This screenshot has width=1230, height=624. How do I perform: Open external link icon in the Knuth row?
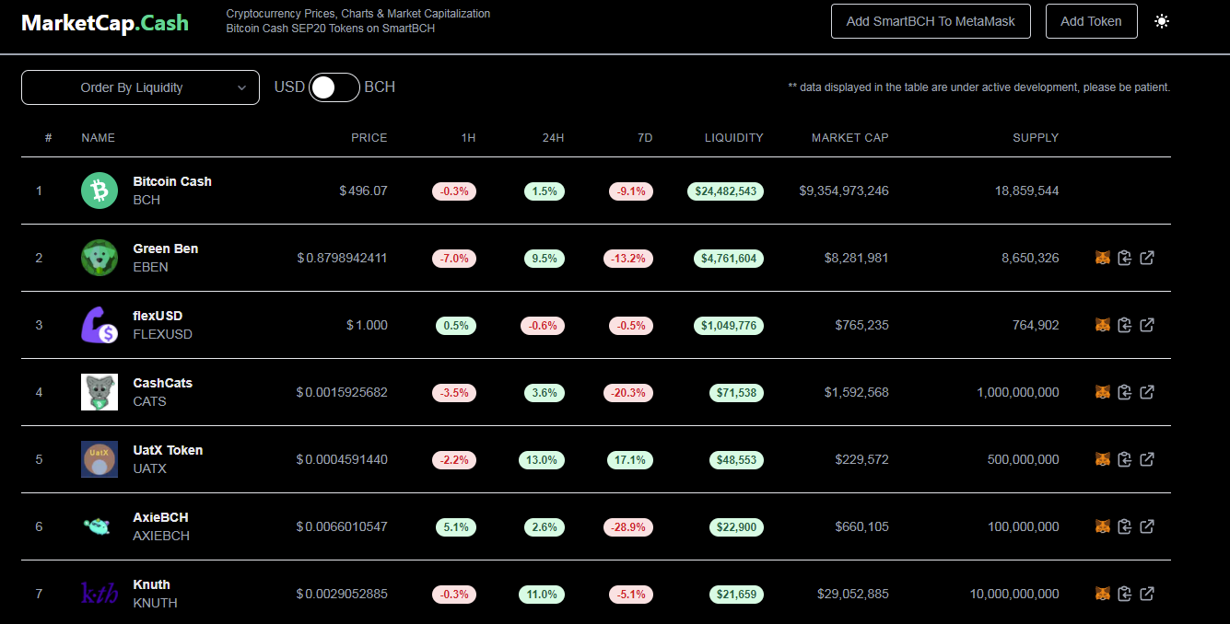1147,594
